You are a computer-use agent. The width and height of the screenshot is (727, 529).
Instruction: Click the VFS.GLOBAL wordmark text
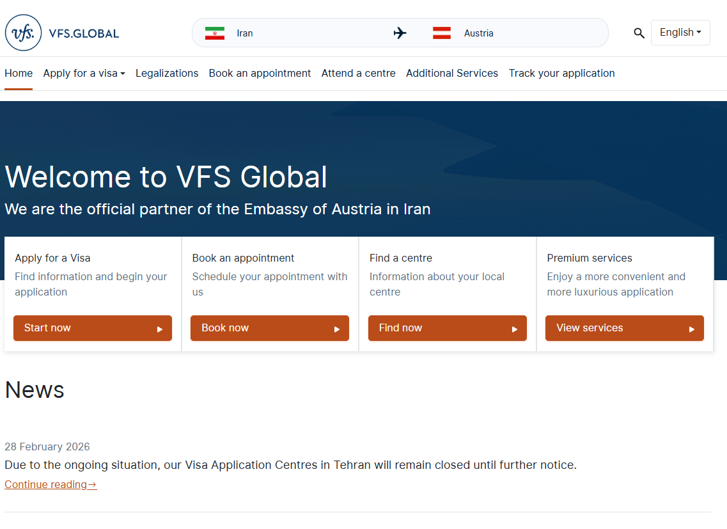(84, 33)
